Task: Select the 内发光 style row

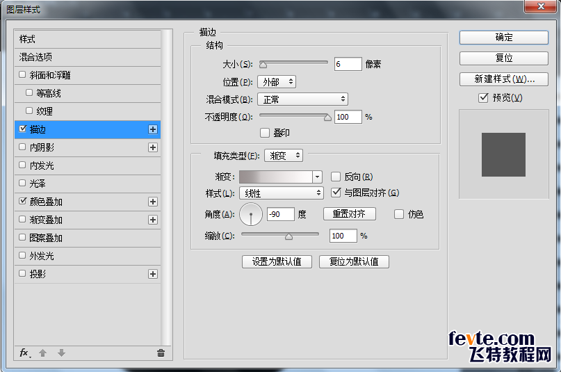Action: tap(88, 165)
